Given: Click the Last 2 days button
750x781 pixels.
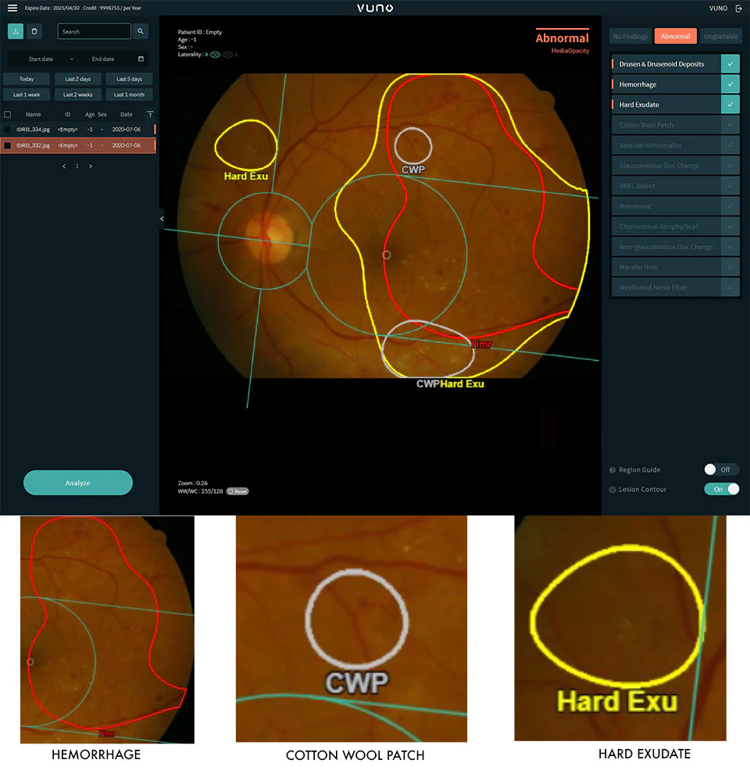Looking at the screenshot, I should pos(78,79).
